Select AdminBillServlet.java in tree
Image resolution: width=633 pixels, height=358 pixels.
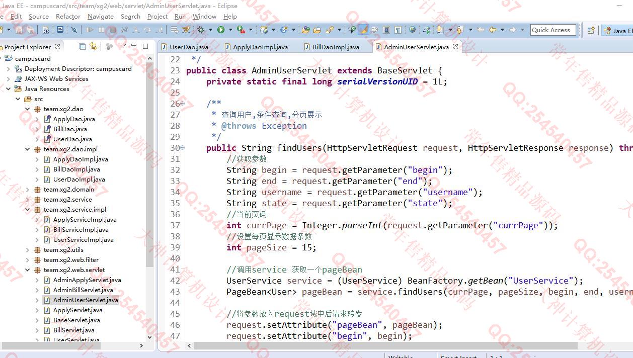click(x=83, y=290)
